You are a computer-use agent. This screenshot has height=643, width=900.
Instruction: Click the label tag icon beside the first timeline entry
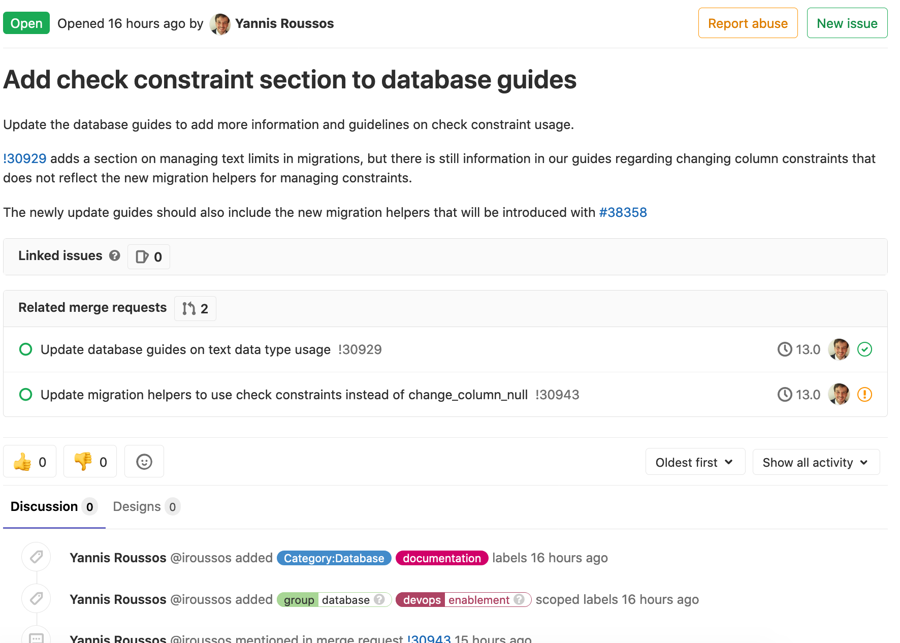36,557
